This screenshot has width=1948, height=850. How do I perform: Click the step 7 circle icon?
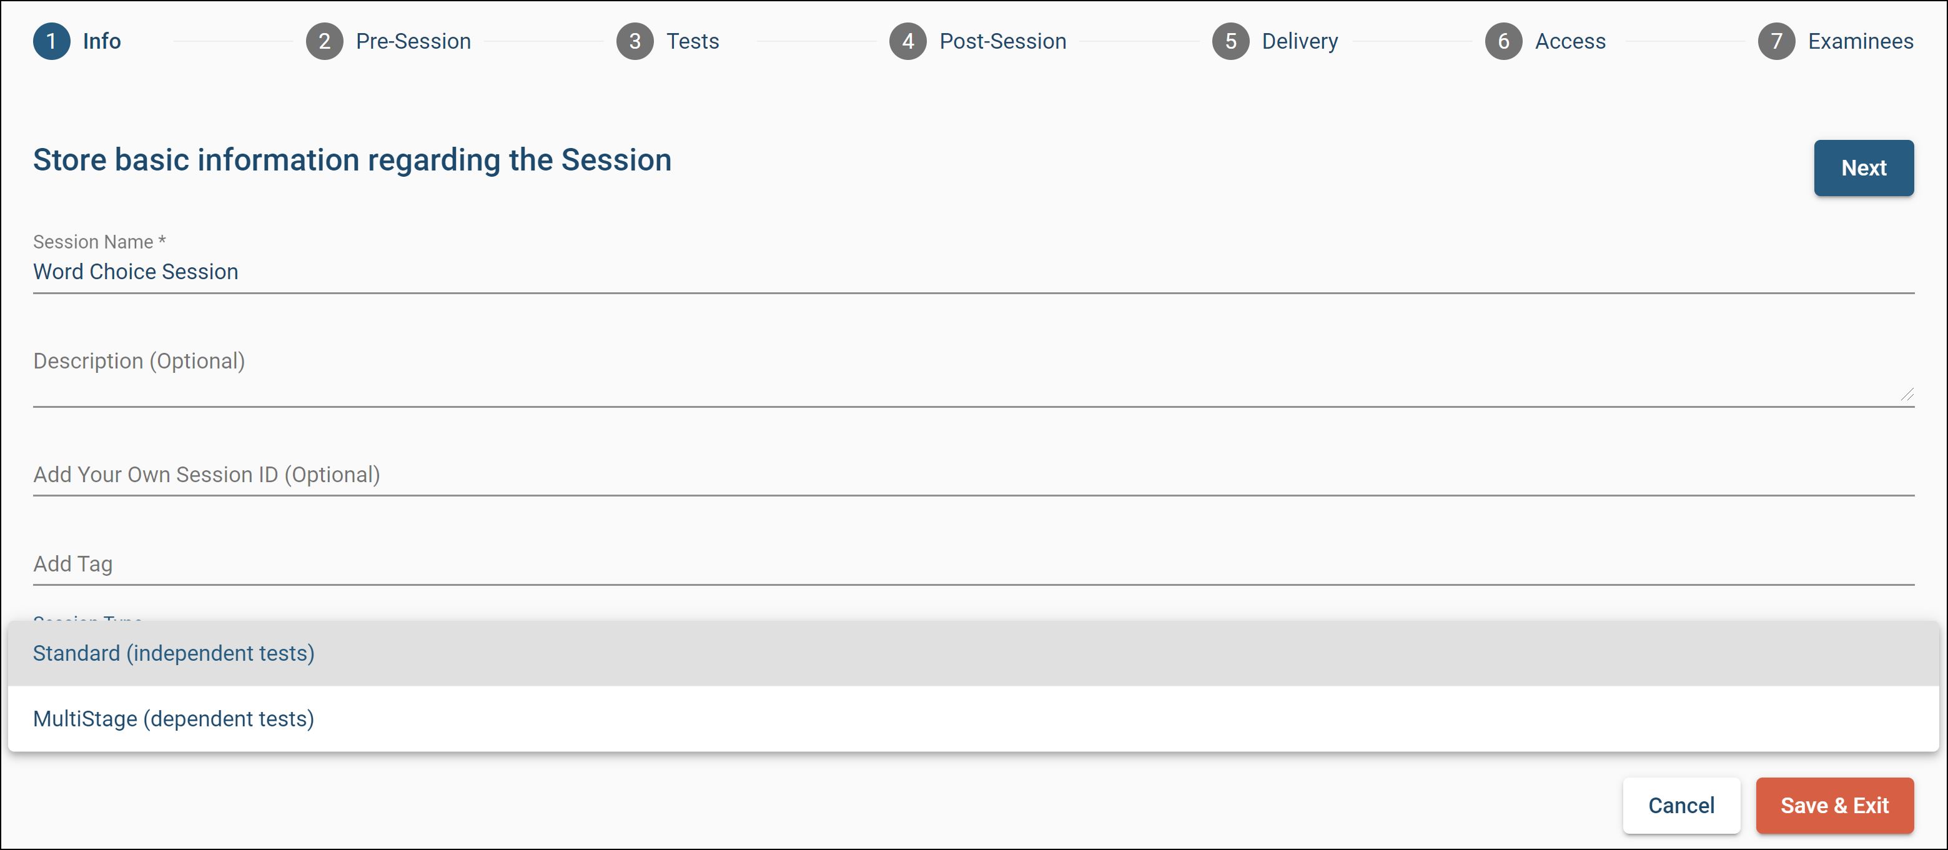click(1776, 41)
